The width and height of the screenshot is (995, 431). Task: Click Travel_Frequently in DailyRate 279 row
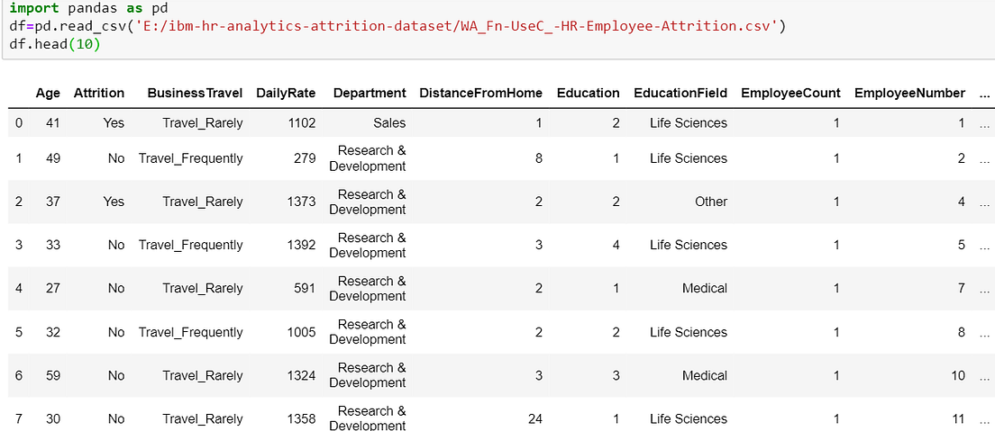click(x=191, y=158)
